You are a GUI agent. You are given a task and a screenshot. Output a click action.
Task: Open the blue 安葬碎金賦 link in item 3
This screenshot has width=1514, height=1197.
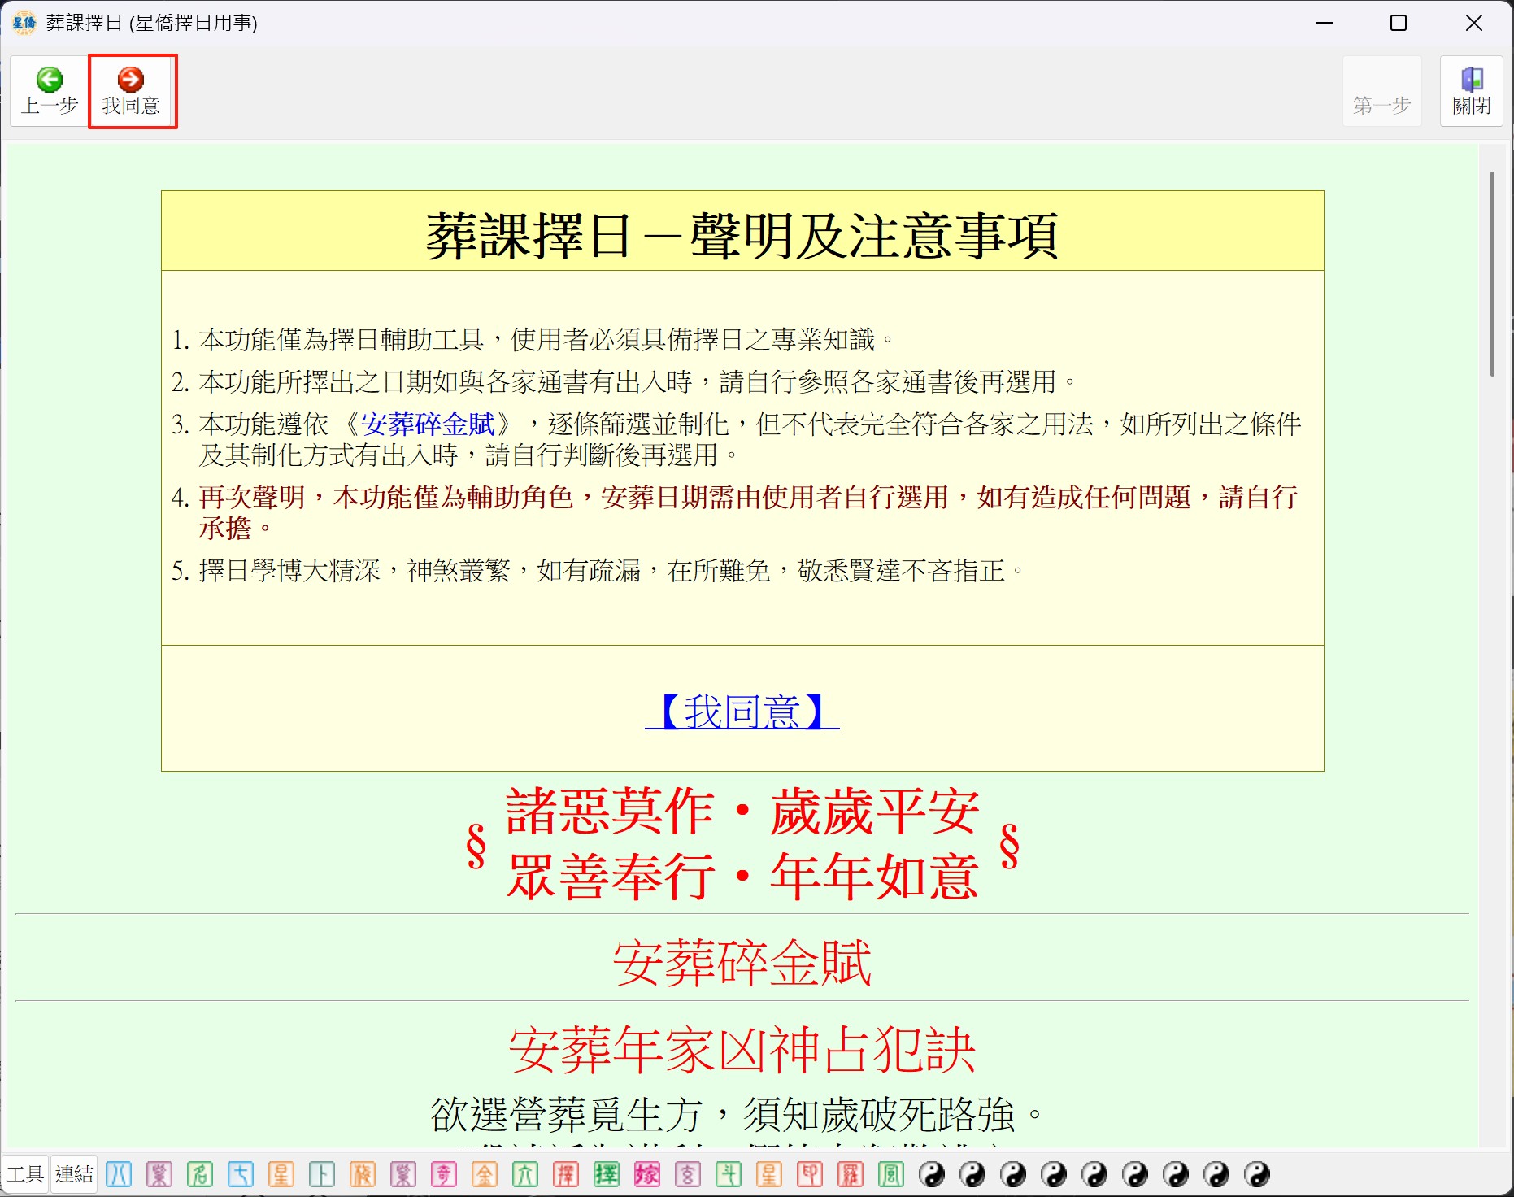coord(428,424)
